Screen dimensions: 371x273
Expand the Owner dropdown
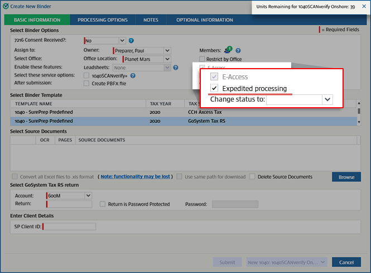point(167,51)
